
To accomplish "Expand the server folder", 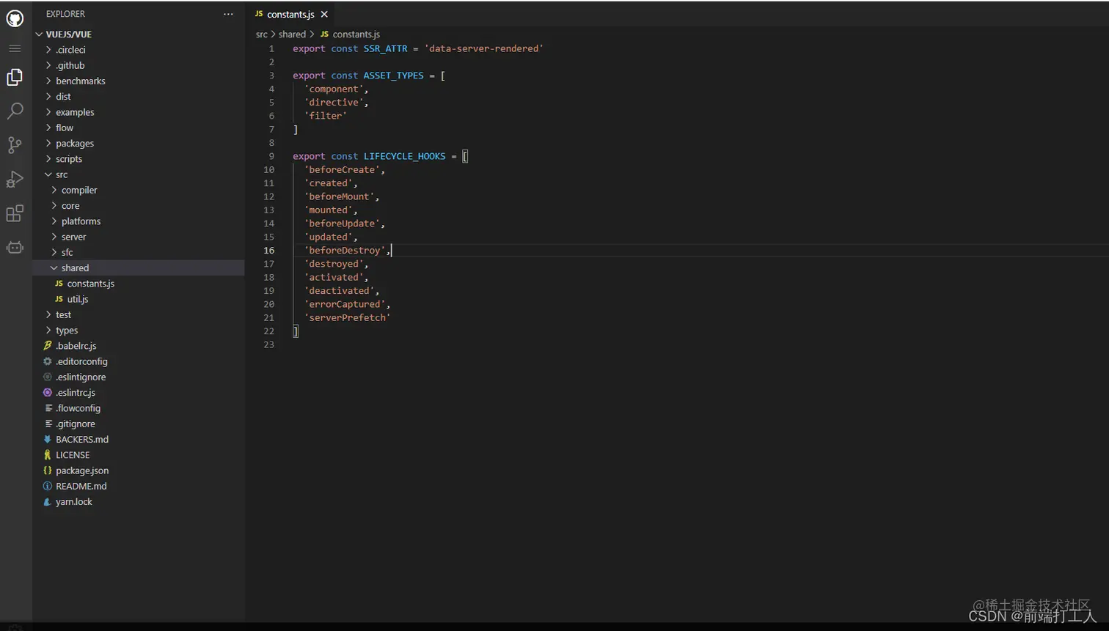I will [138, 237].
